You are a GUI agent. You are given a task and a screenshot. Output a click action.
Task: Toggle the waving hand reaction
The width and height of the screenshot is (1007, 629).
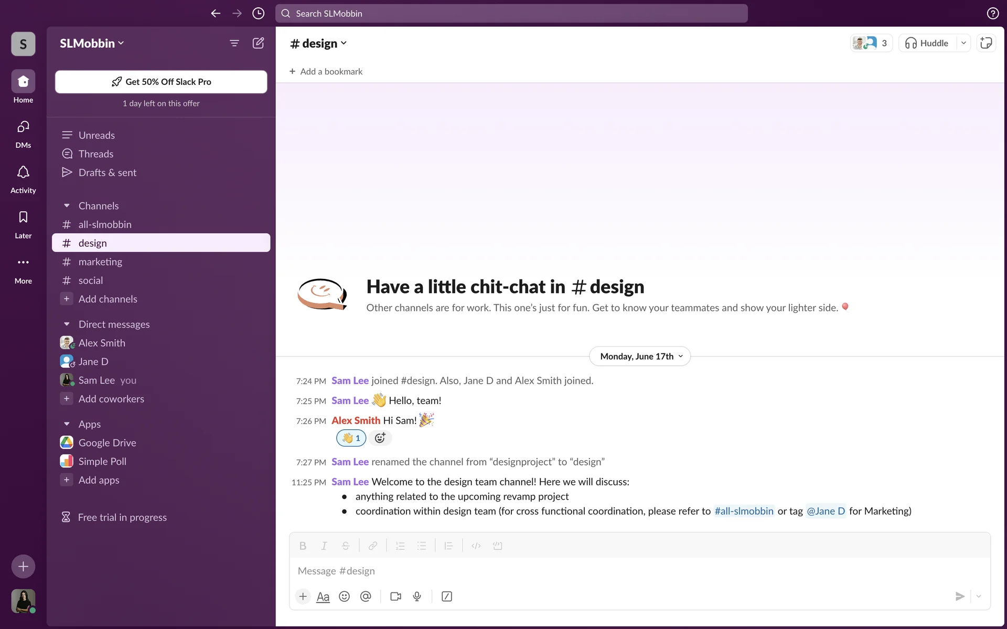coord(351,438)
